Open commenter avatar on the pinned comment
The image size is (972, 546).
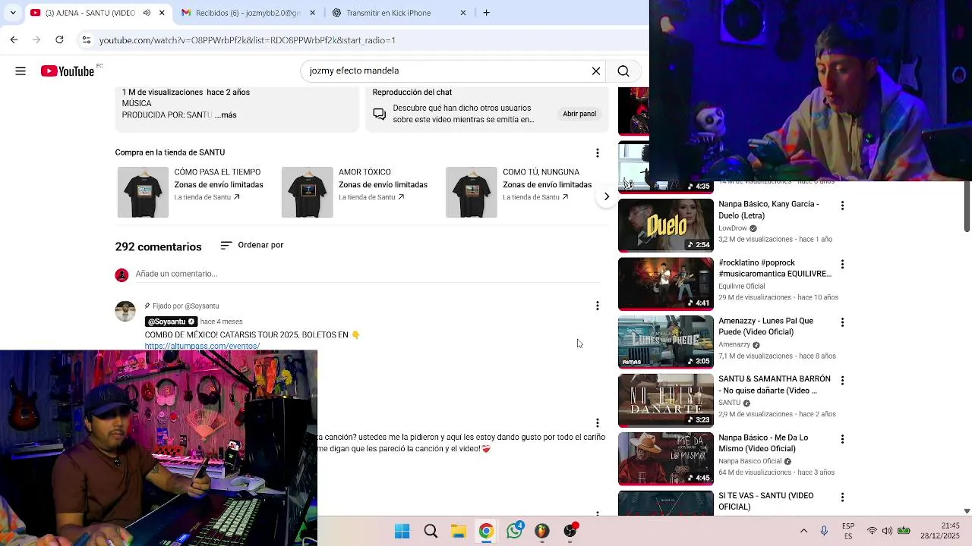(x=125, y=311)
